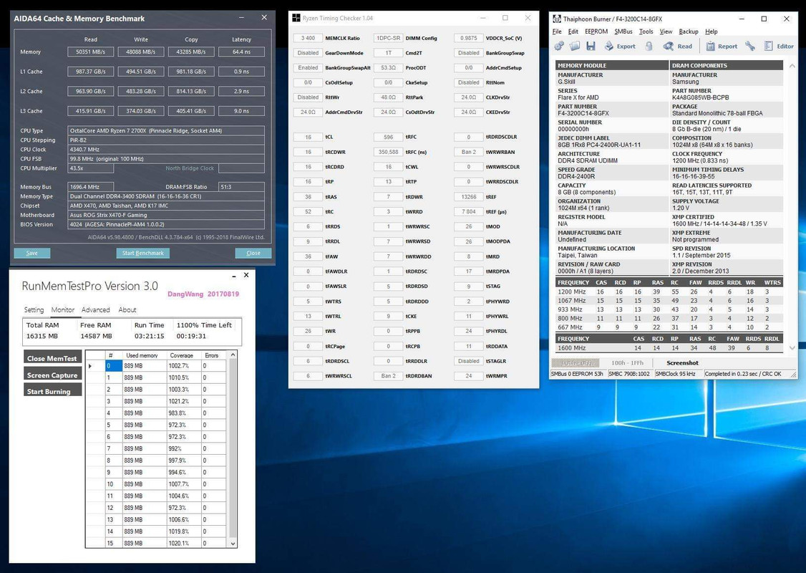Click the Memory Latency field 64.4 ns

(x=242, y=52)
